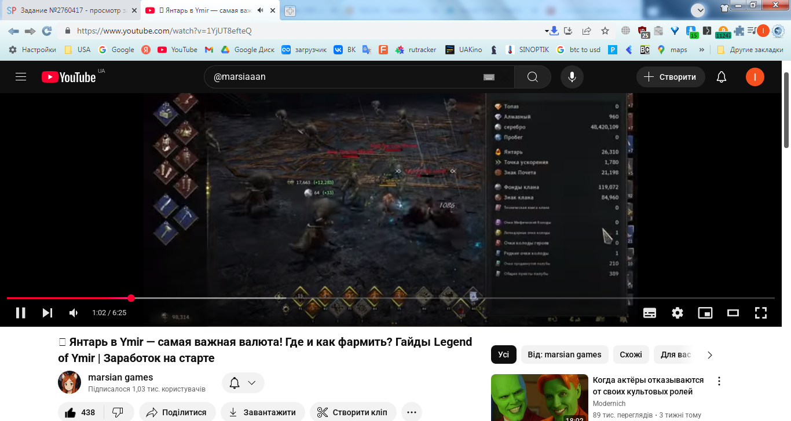Image resolution: width=791 pixels, height=421 pixels.
Task: Select the Для вас filter chip
Action: 675,354
